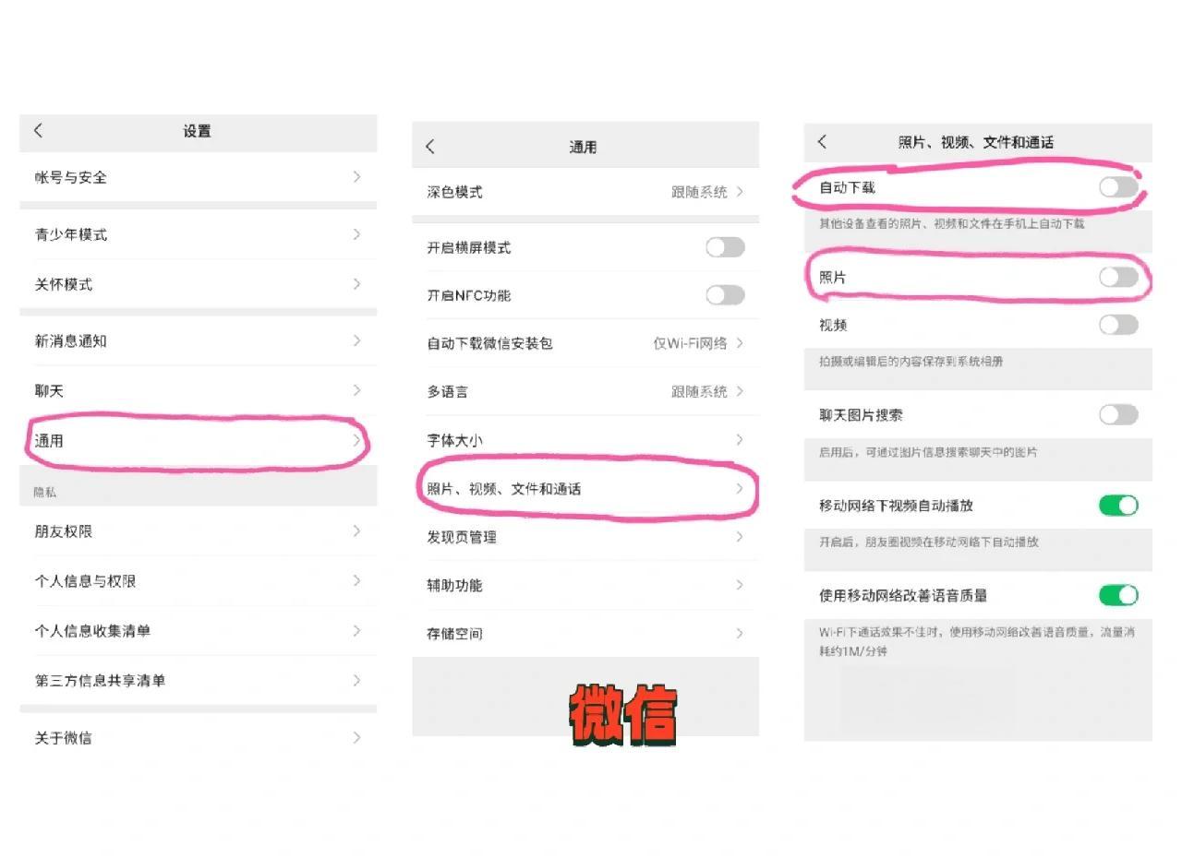Viewport: 1182px width, 858px height.
Task: Go back from 照片、视频、文件和通话 screen
Action: [x=822, y=142]
